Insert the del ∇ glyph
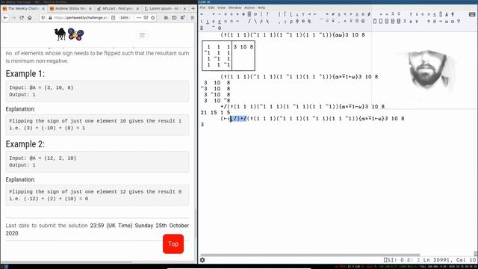Image resolution: width=478 pixels, height=269 pixels. pos(459,21)
